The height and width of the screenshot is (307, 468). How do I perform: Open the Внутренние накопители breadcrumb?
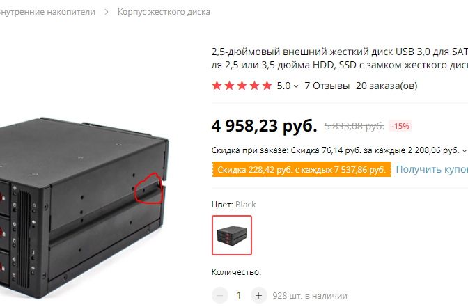(x=47, y=12)
